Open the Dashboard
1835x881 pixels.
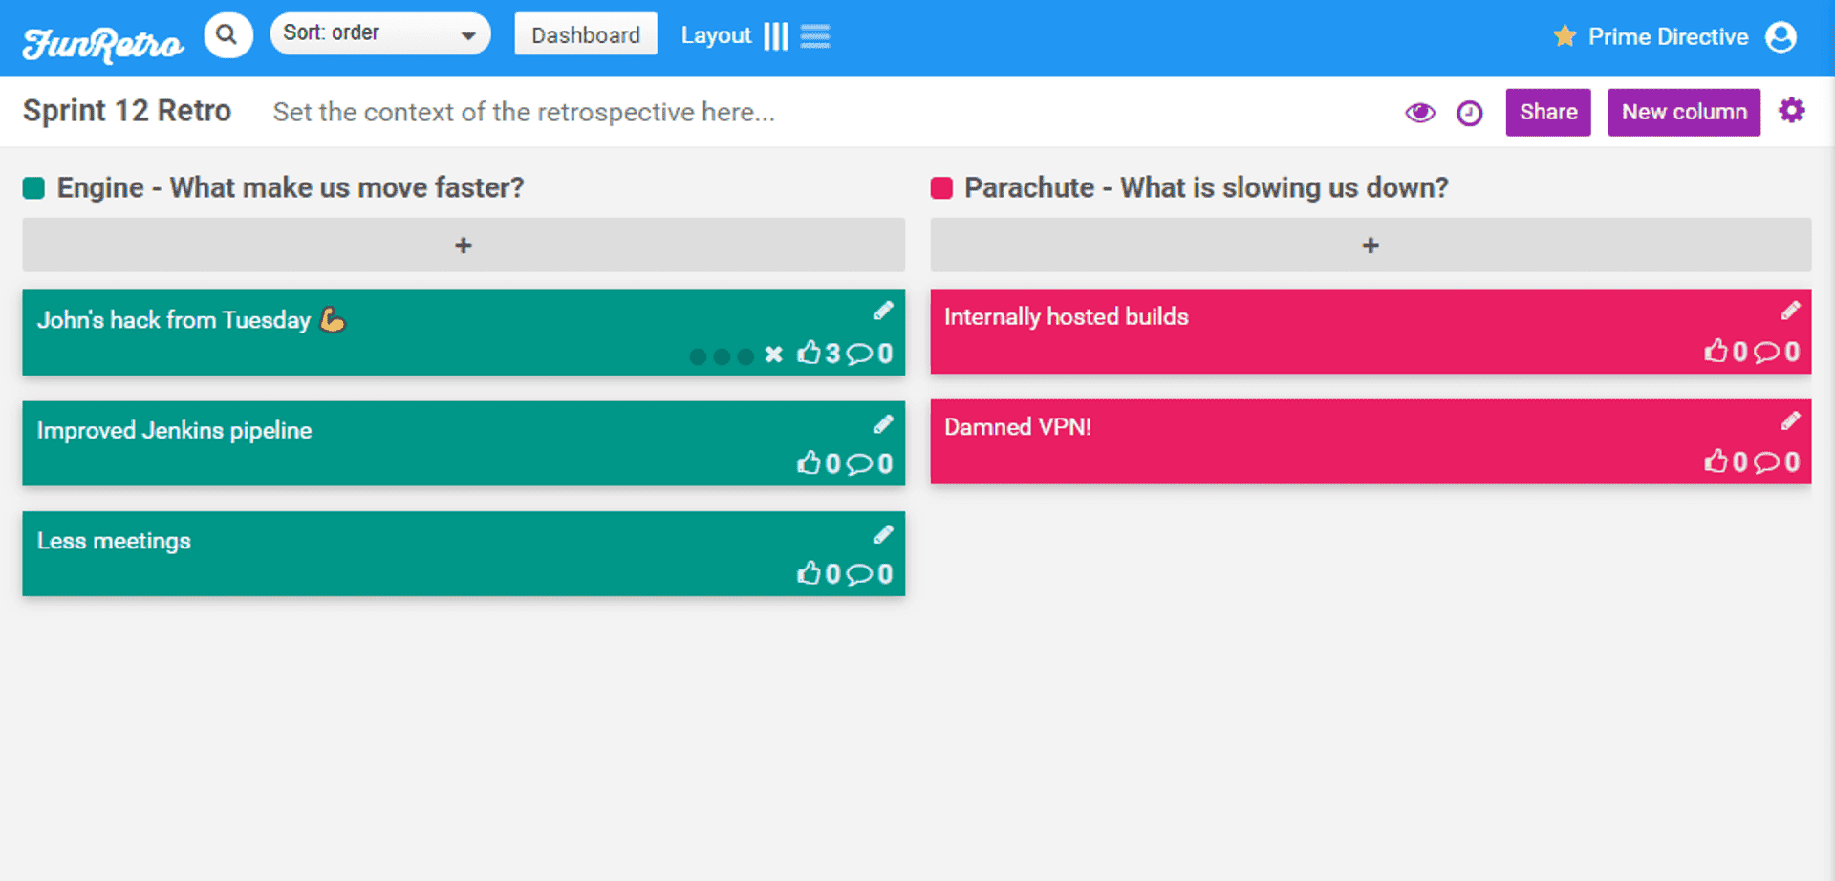[585, 34]
